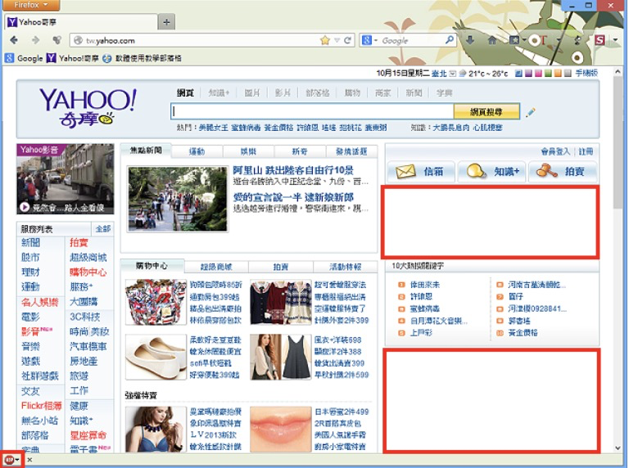Click the weather icon next to 21°c~26°c
The image size is (629, 468).
463,74
